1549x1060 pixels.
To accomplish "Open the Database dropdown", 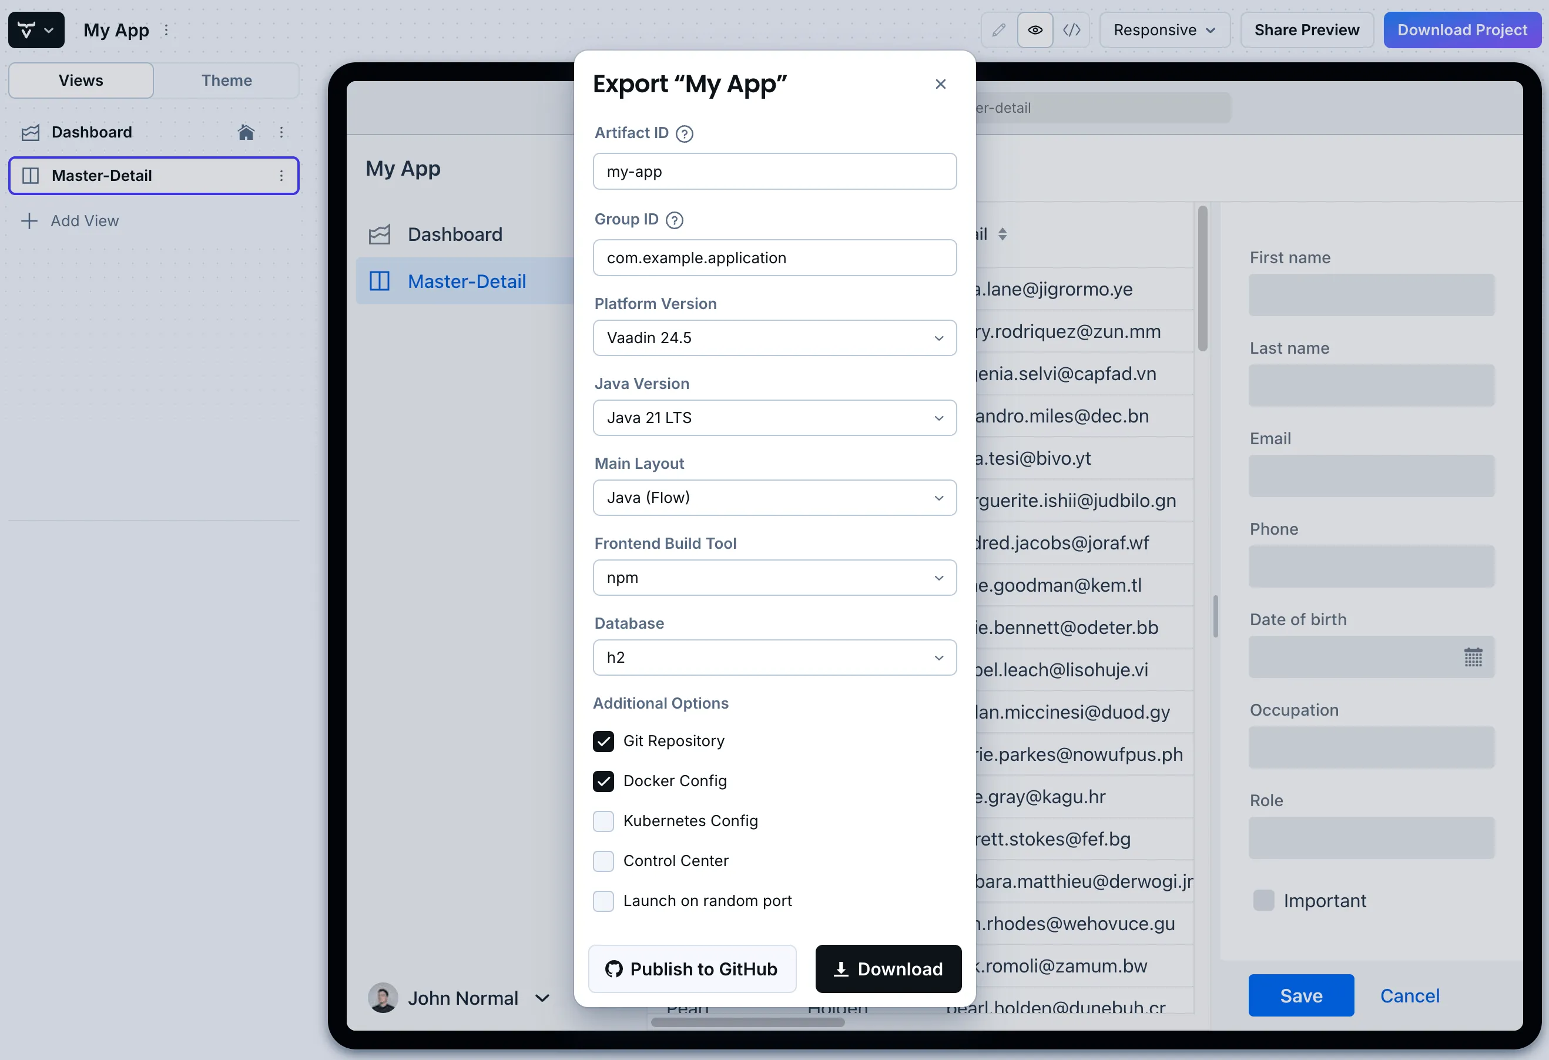I will tap(774, 658).
